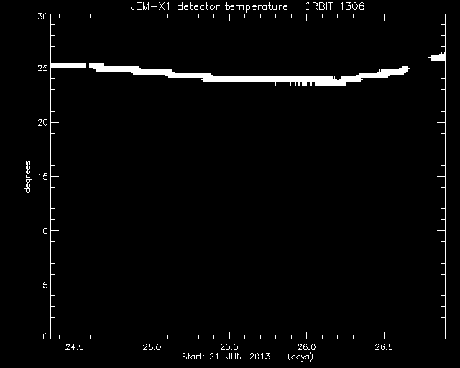Select the 25.0 x-axis tick label
Image resolution: width=460 pixels, height=368 pixels.
[x=152, y=347]
